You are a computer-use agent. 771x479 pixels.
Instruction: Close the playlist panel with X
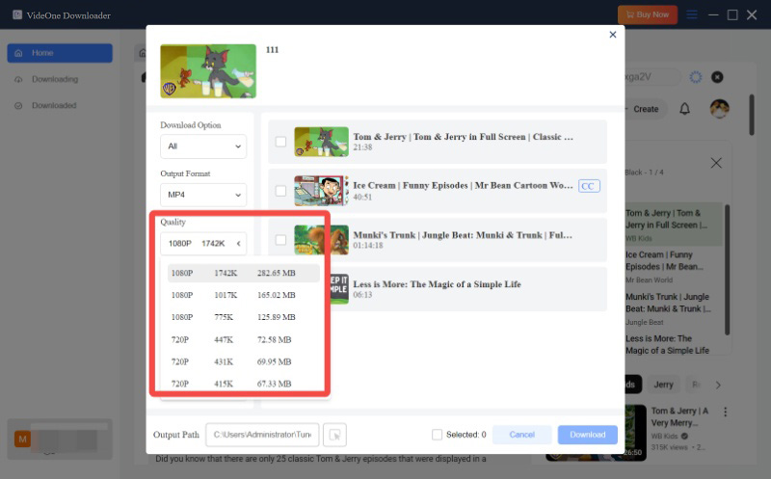(715, 164)
